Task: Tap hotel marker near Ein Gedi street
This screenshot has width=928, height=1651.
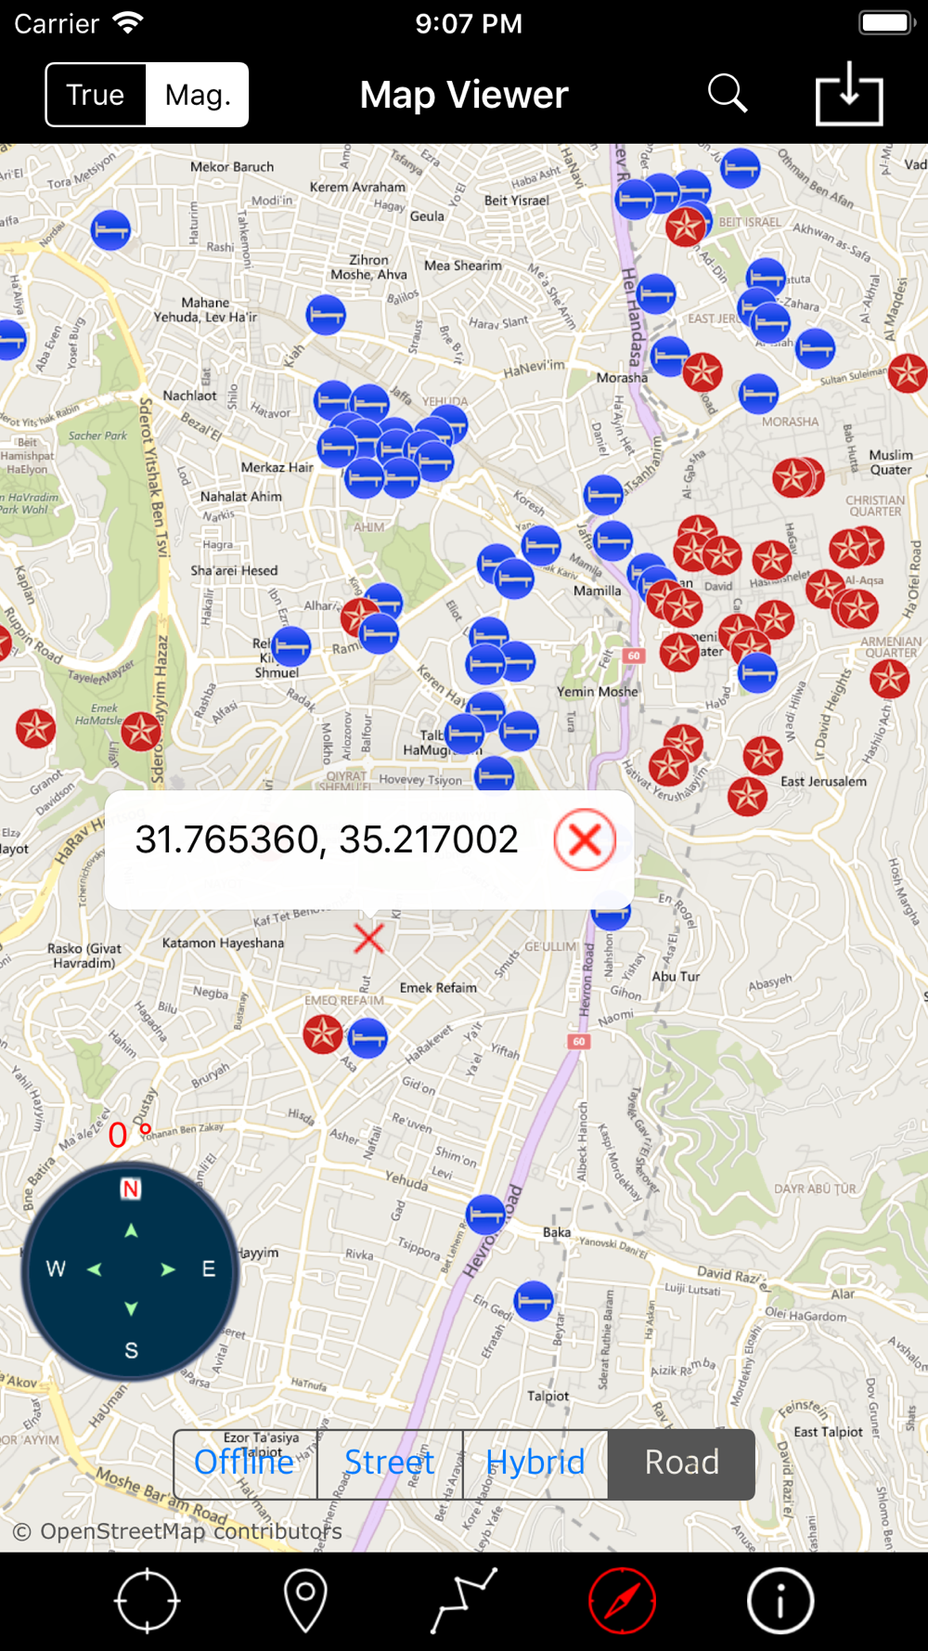Action: click(534, 1301)
